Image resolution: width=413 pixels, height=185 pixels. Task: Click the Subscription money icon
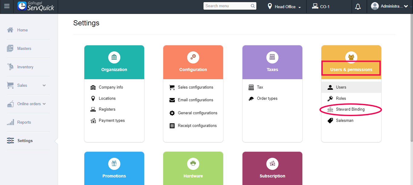(x=272, y=164)
